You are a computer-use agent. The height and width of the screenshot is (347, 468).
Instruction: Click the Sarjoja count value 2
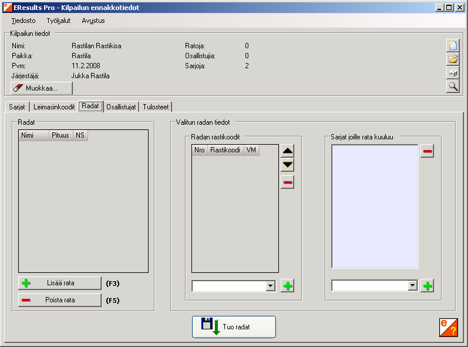(247, 66)
